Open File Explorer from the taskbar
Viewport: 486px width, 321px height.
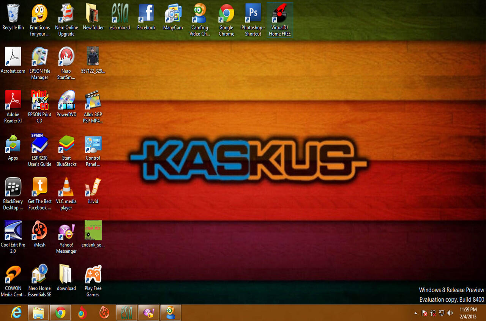[38, 313]
